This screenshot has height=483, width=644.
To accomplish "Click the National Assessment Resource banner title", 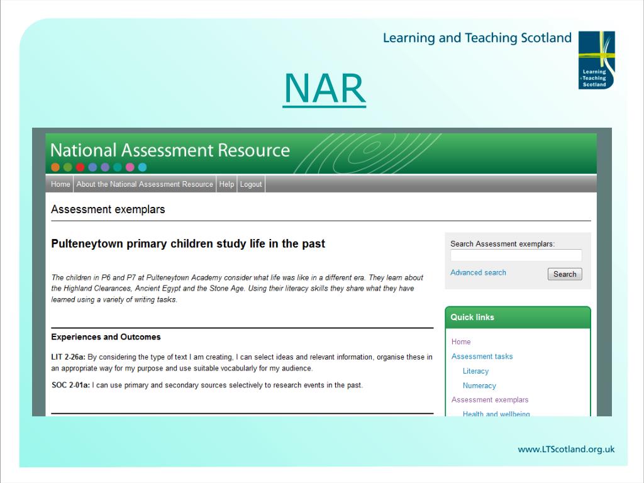I will coord(170,150).
